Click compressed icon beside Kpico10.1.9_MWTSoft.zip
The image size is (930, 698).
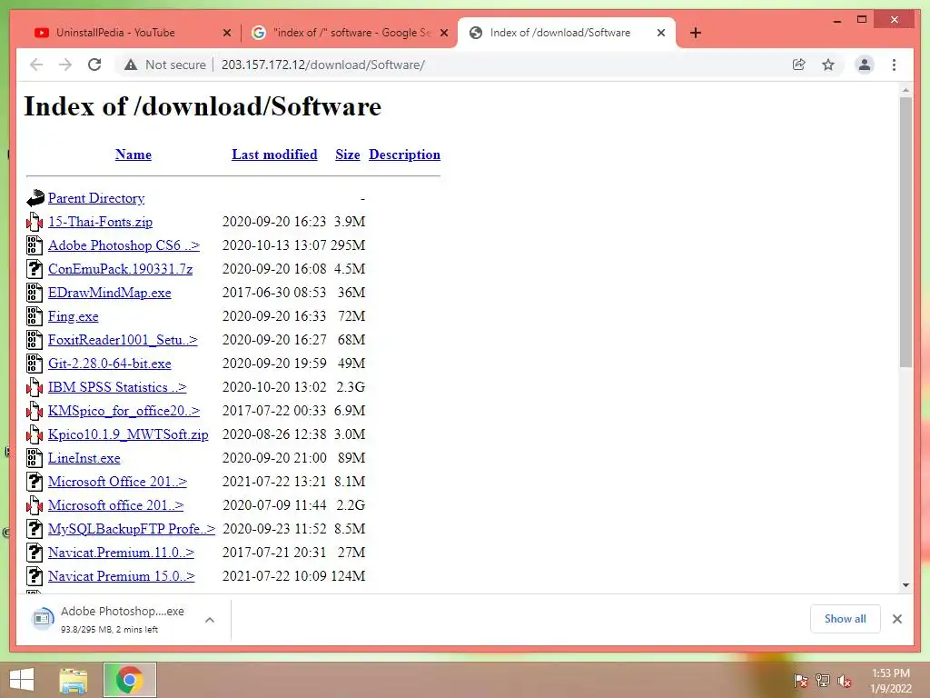(35, 434)
